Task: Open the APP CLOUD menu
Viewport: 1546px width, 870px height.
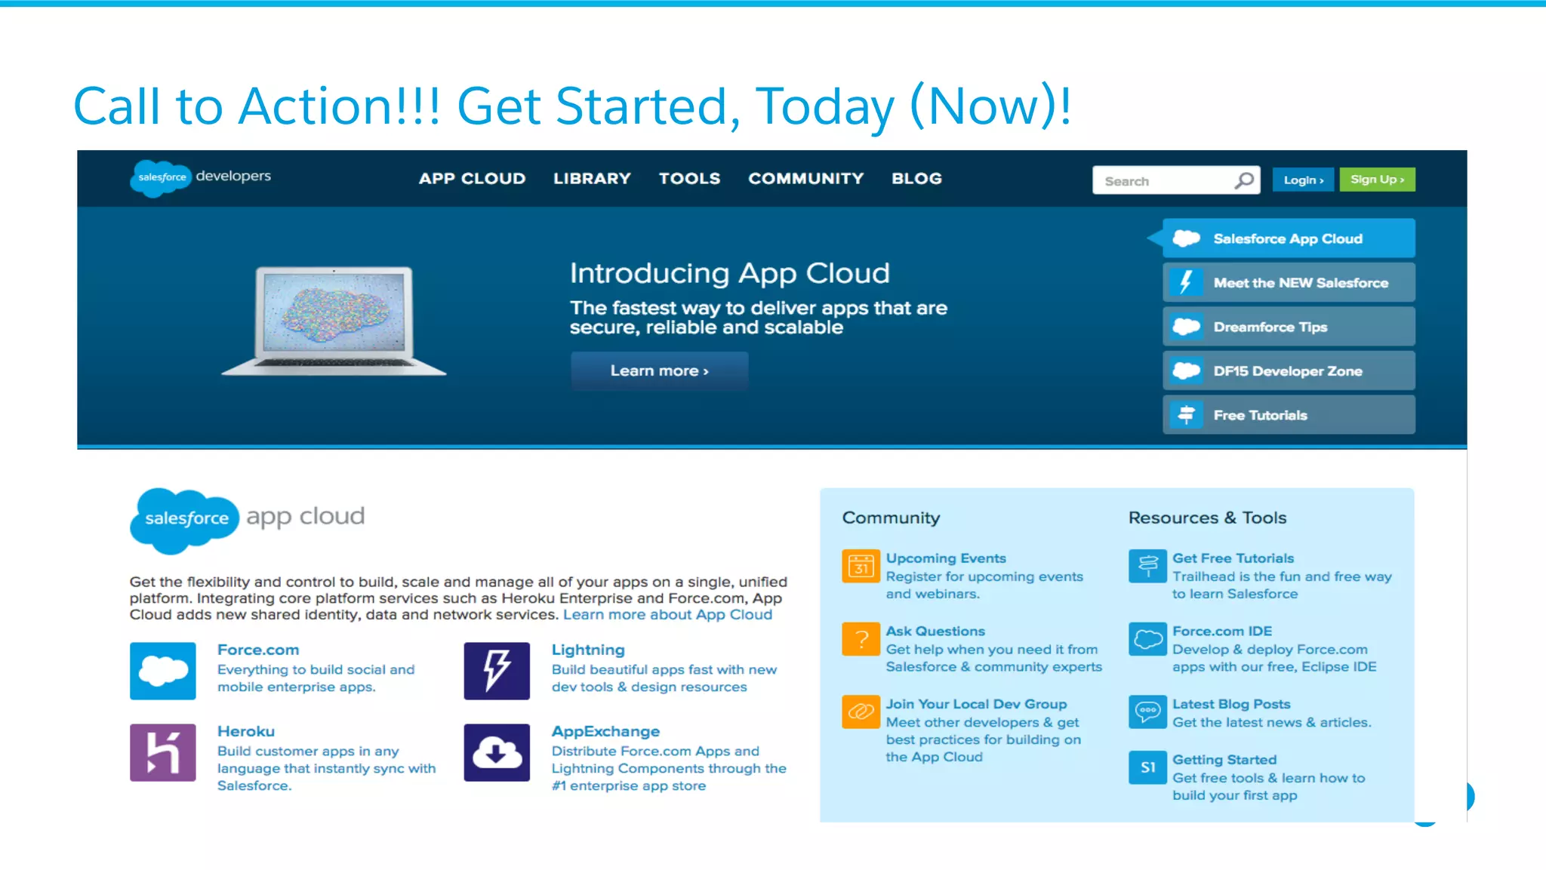Action: pos(472,179)
